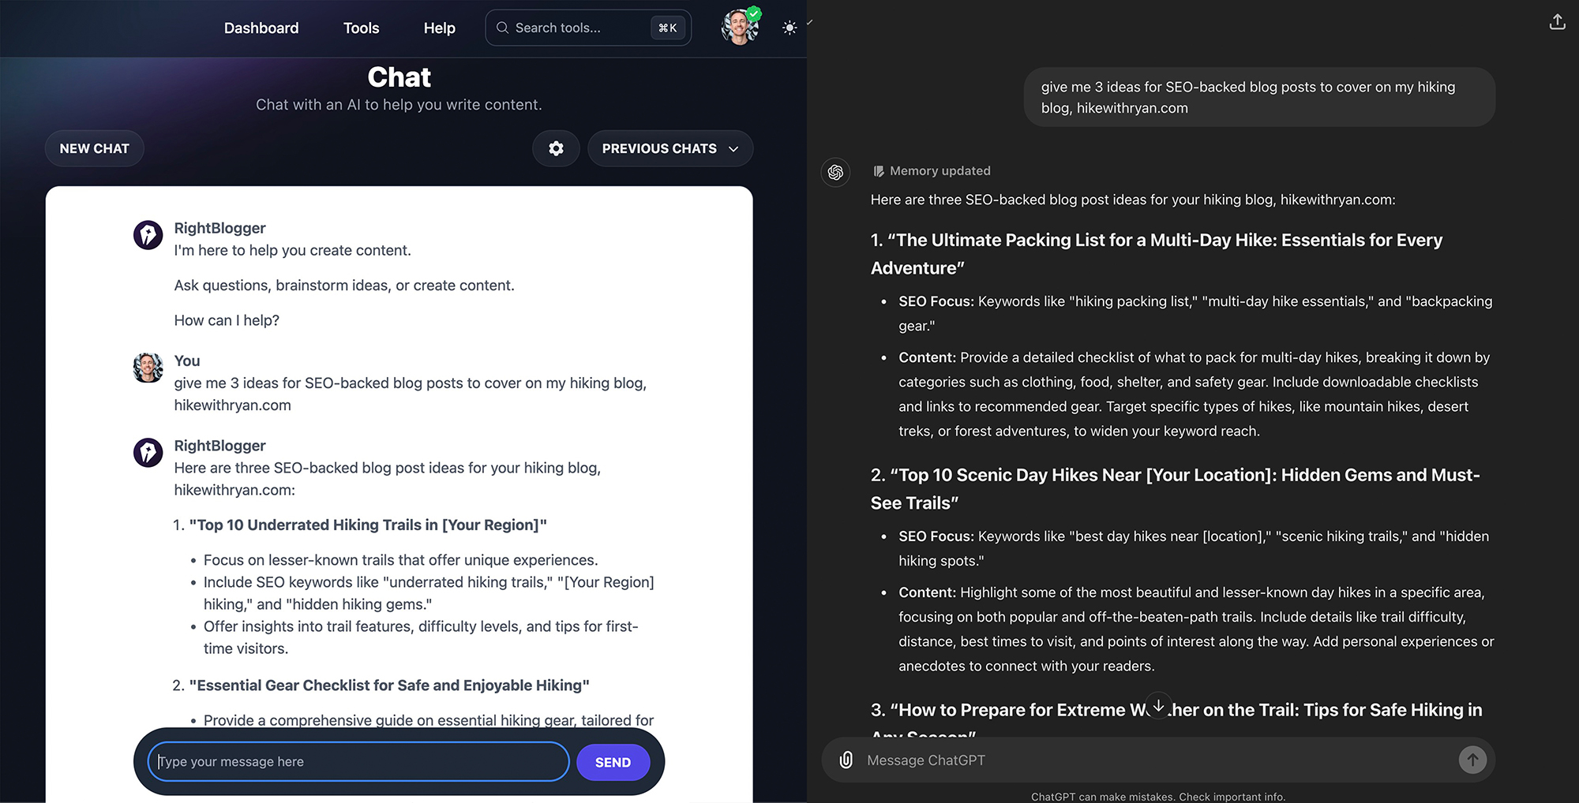The image size is (1579, 803).
Task: Click the search magnifier icon
Action: click(502, 28)
